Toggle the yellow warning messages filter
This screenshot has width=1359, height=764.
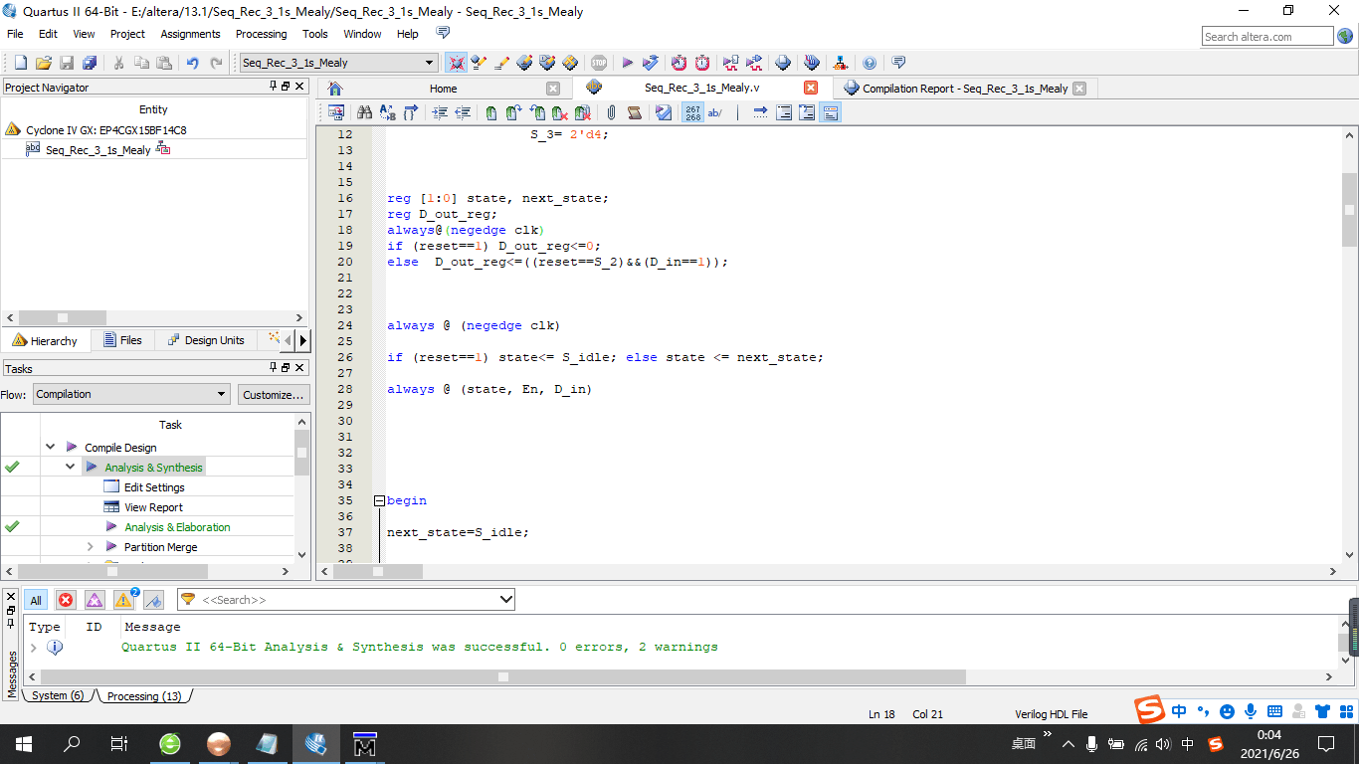pos(124,600)
